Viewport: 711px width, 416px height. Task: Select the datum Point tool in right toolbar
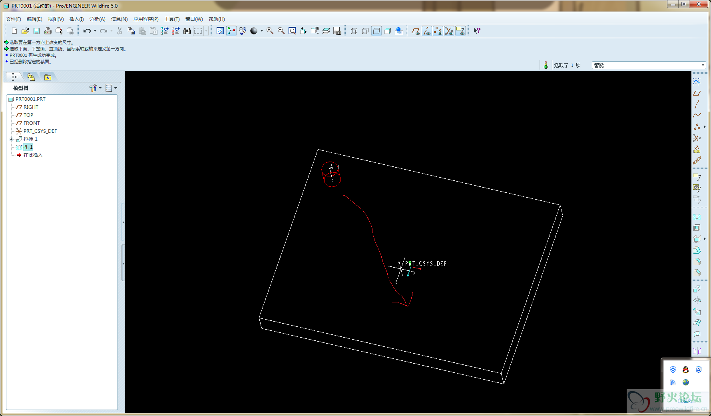(697, 126)
